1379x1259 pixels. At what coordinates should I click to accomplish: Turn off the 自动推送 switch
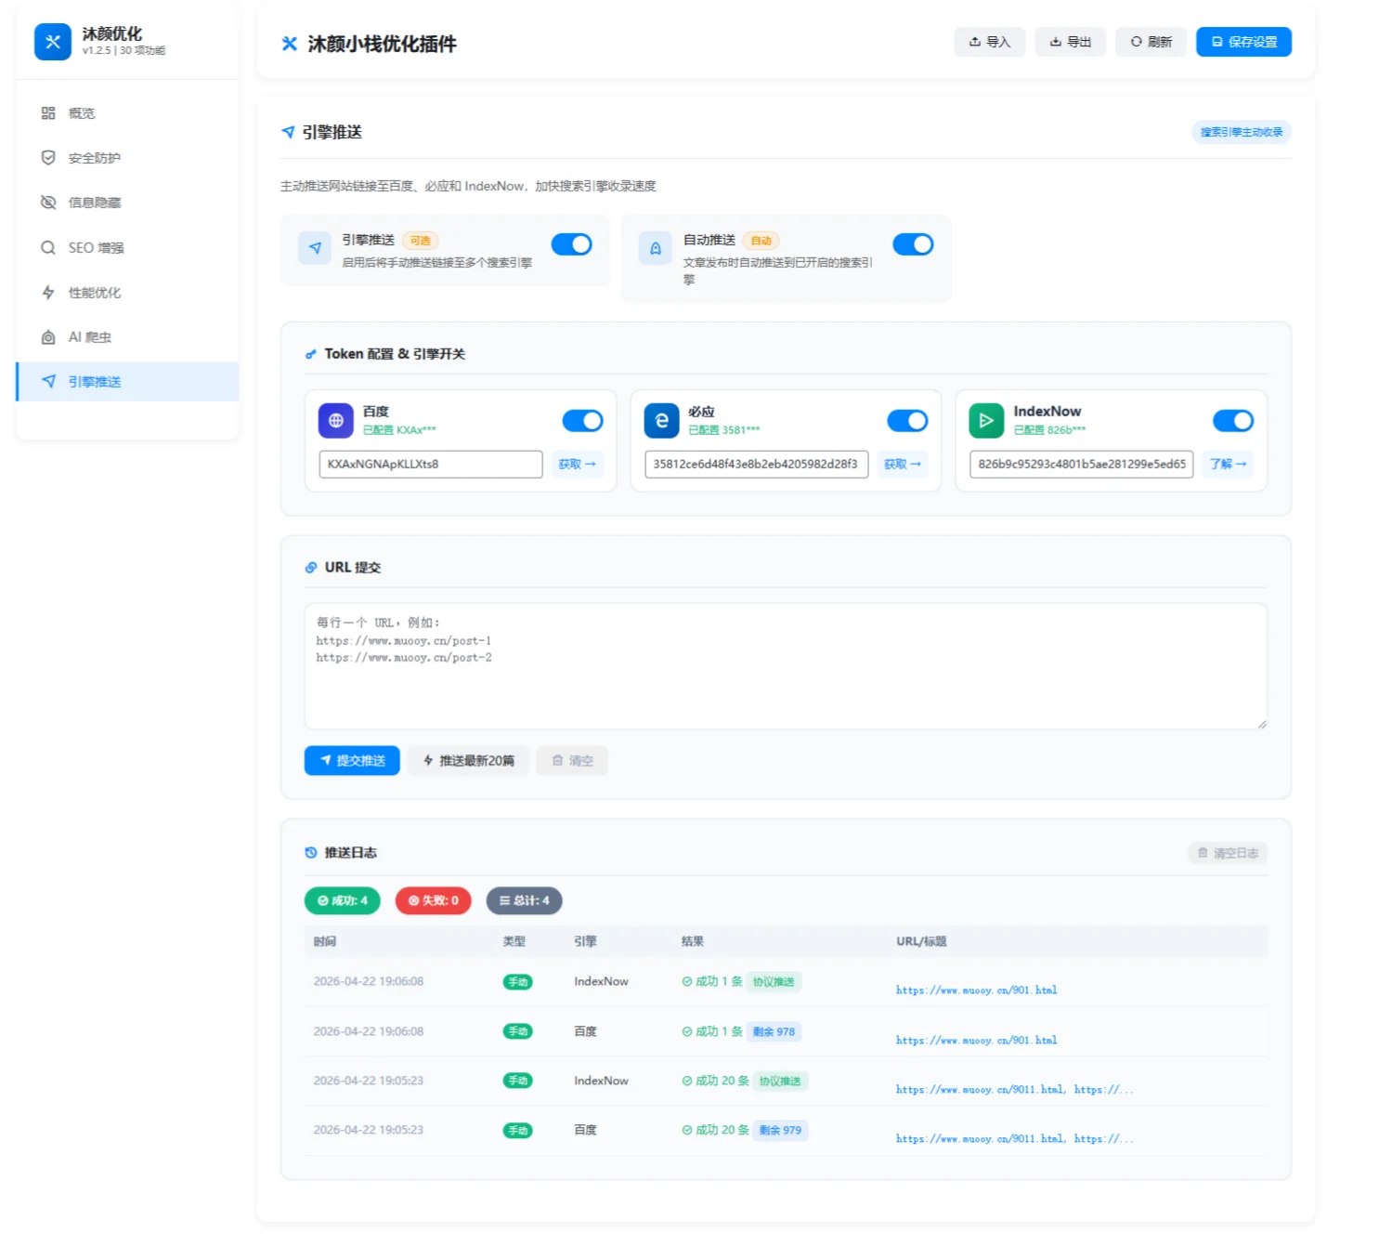[912, 244]
